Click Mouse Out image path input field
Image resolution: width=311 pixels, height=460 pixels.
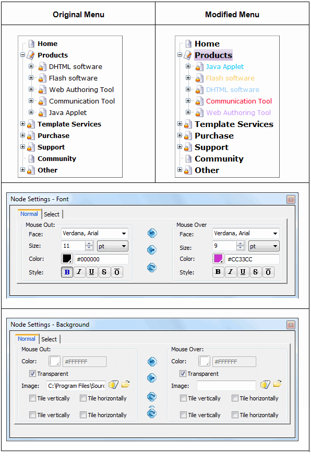tap(76, 385)
